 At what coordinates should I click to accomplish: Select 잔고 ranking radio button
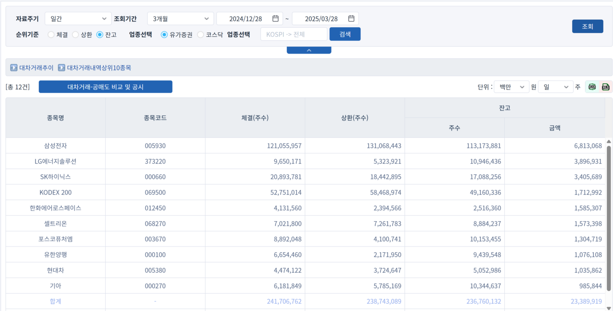click(x=100, y=34)
